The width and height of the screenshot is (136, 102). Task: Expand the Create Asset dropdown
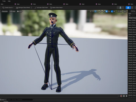(x=8, y=8)
